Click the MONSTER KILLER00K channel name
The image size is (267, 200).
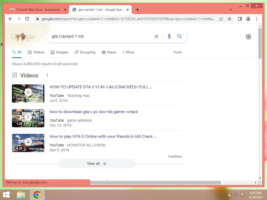click(x=86, y=145)
